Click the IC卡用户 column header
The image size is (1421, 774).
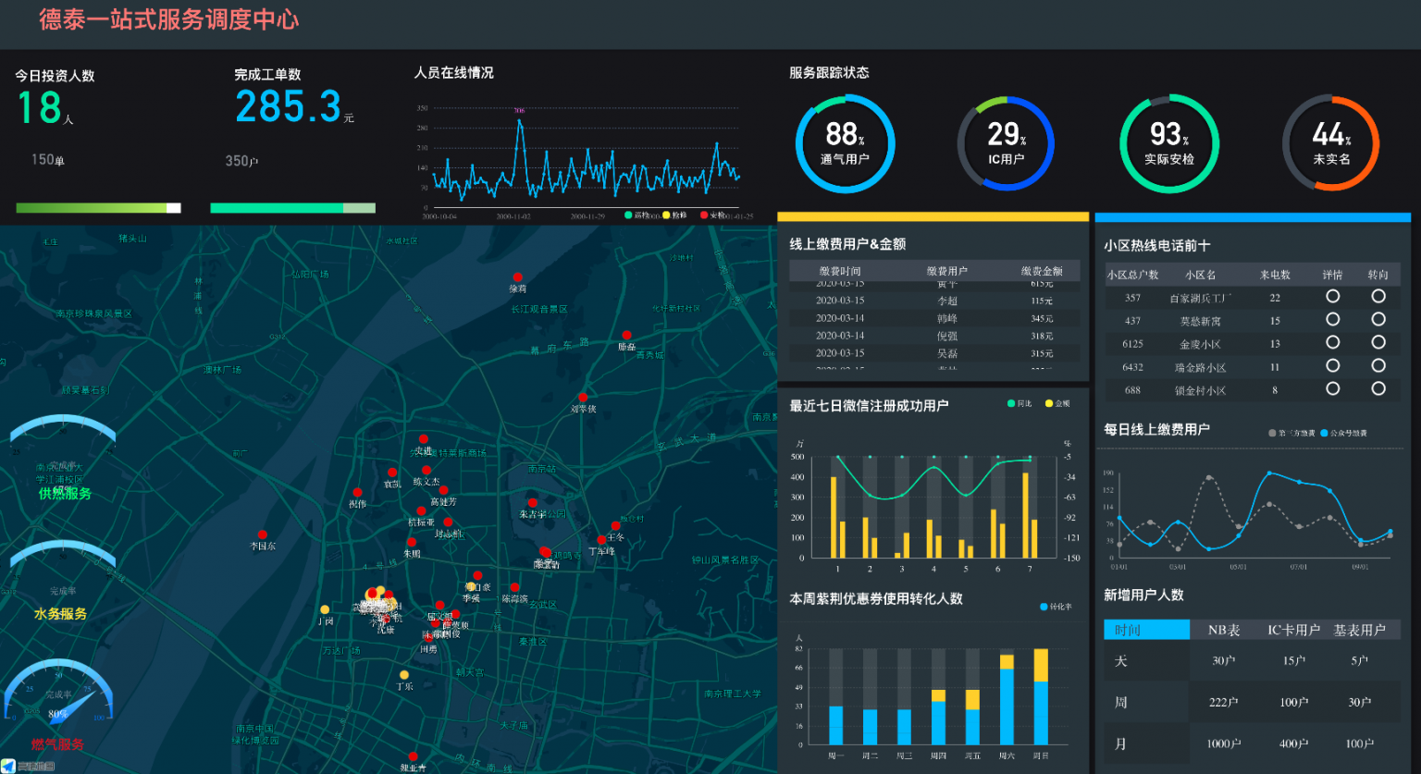click(1293, 630)
